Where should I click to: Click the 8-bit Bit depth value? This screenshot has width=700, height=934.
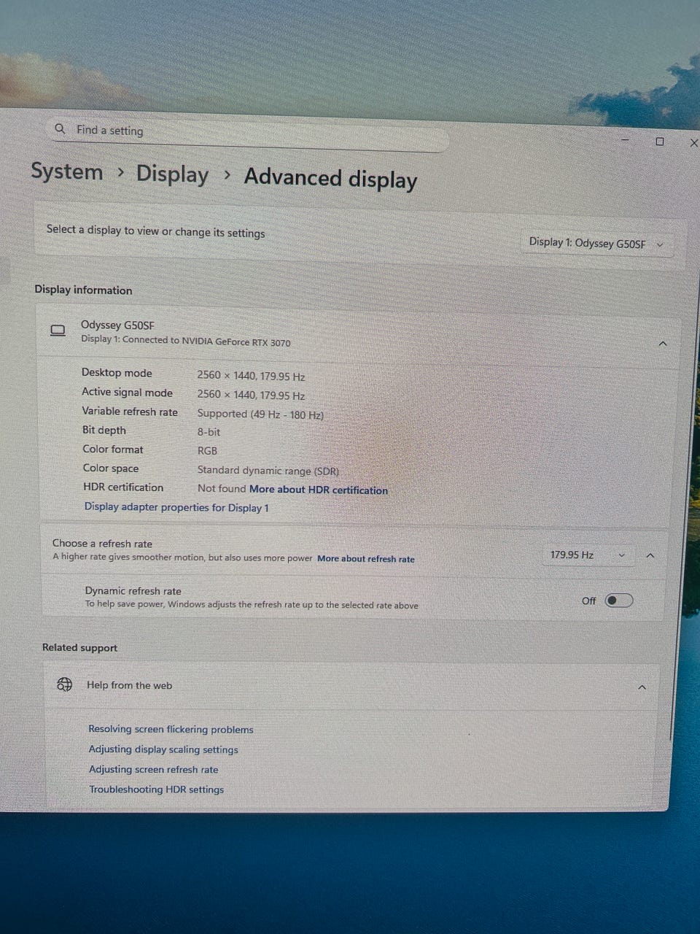point(209,432)
